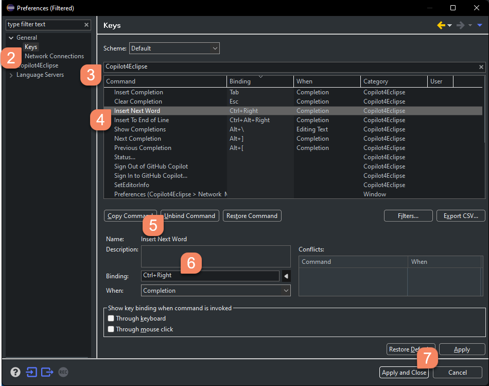Click the import preferences icon

click(x=31, y=372)
